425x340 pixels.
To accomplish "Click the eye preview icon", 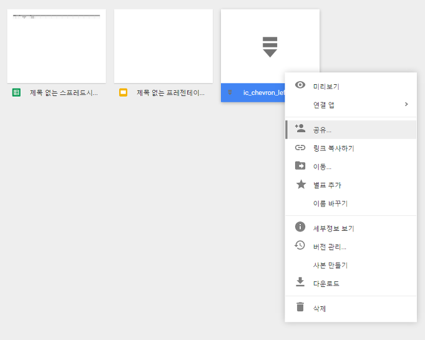I will (x=300, y=85).
